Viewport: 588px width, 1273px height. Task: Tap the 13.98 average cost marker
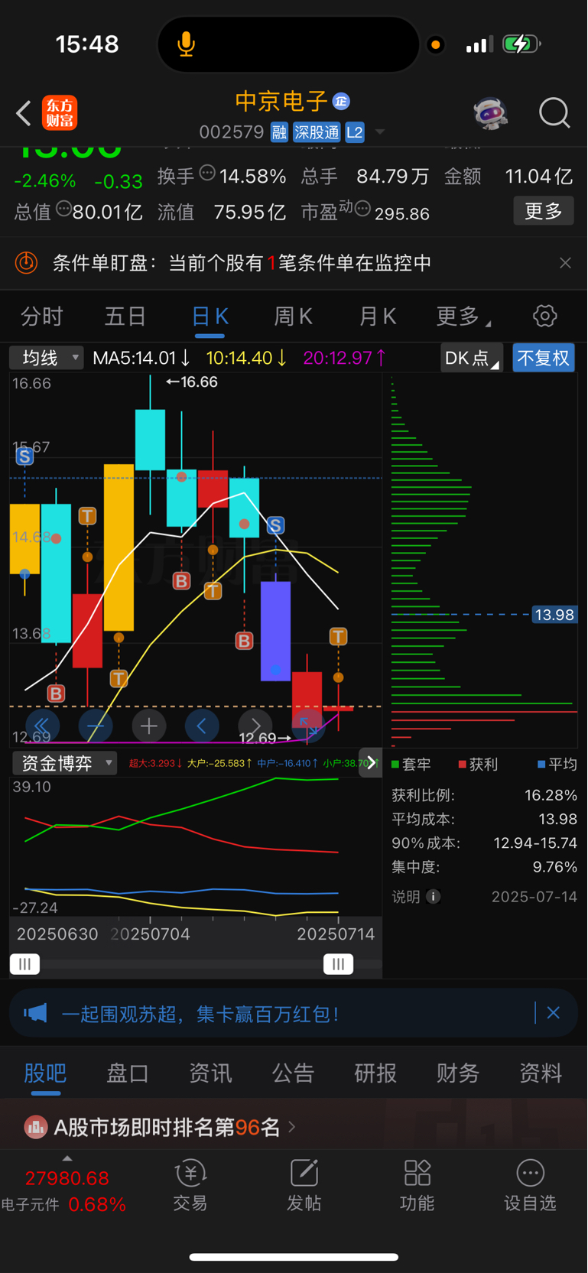click(x=554, y=615)
